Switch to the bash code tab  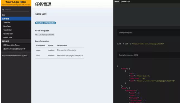point(117,1)
